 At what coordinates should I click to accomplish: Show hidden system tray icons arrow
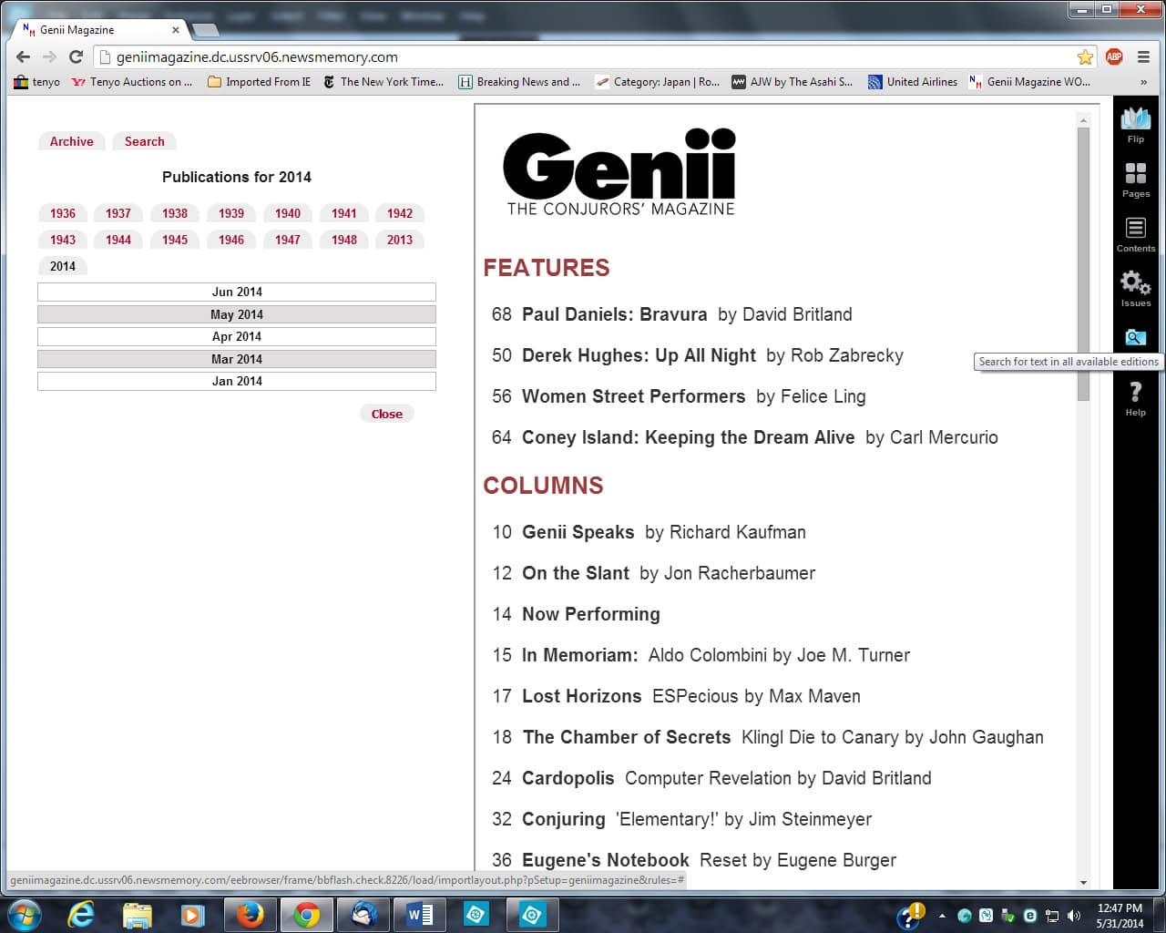(942, 916)
